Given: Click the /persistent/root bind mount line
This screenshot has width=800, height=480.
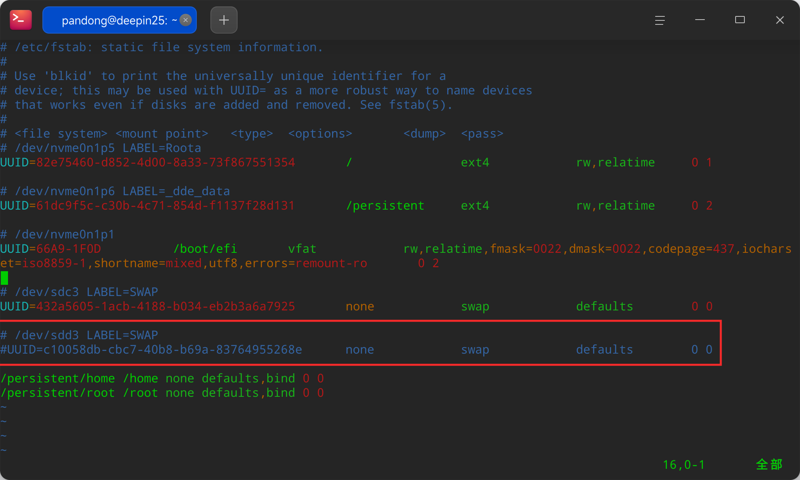Looking at the screenshot, I should (162, 393).
